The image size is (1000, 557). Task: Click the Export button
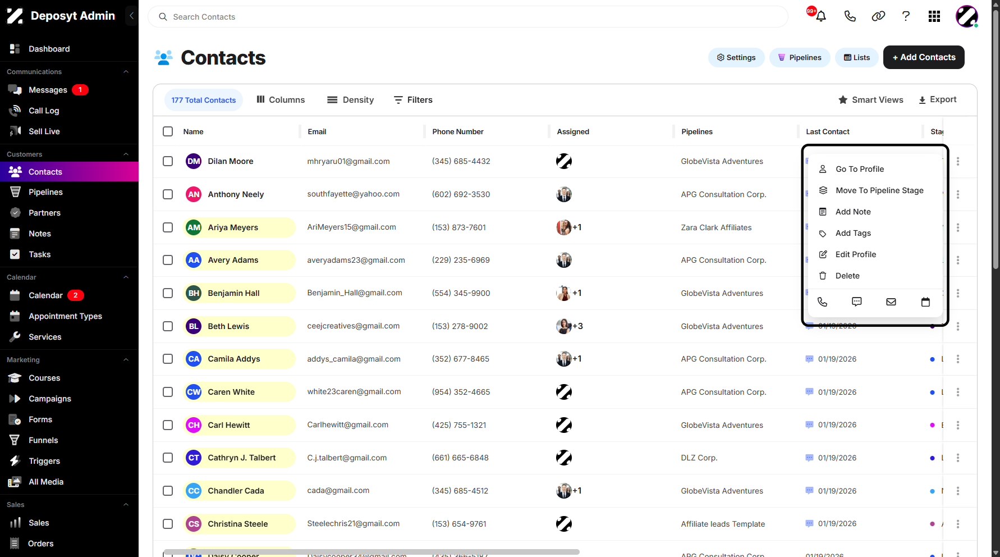[x=937, y=100]
